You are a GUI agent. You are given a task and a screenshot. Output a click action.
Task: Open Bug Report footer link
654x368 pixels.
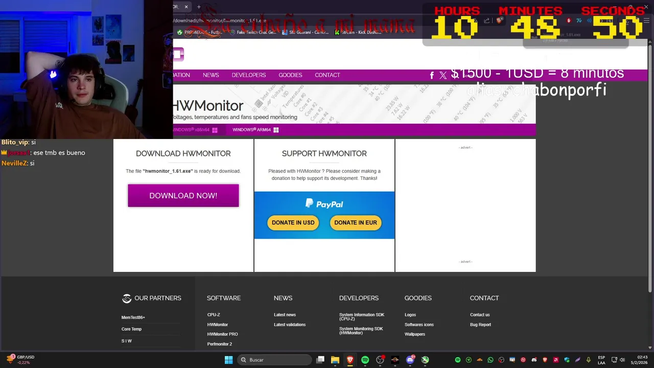coord(480,325)
